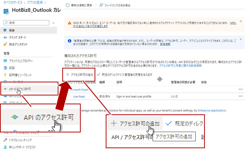Click the すべてのサービス breadcrumb link
The width and height of the screenshot is (246, 154).
(13, 3)
